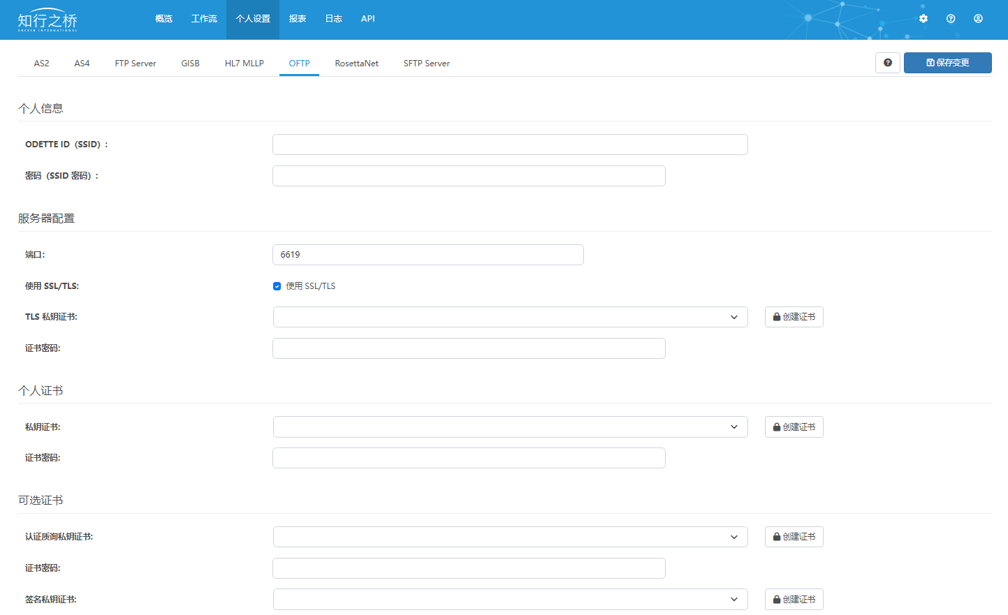Focus the ODETTE ID (SSID) input field
This screenshot has width=1008, height=615.
tap(510, 145)
